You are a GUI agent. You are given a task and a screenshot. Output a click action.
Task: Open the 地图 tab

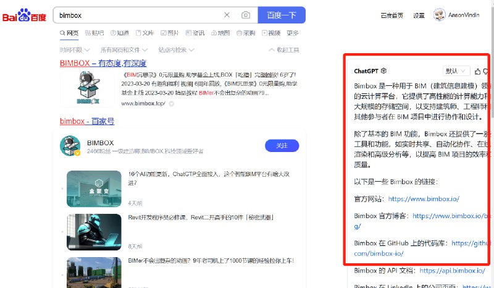point(220,33)
